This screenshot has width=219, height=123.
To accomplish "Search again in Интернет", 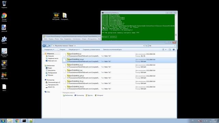I will pos(99,95).
